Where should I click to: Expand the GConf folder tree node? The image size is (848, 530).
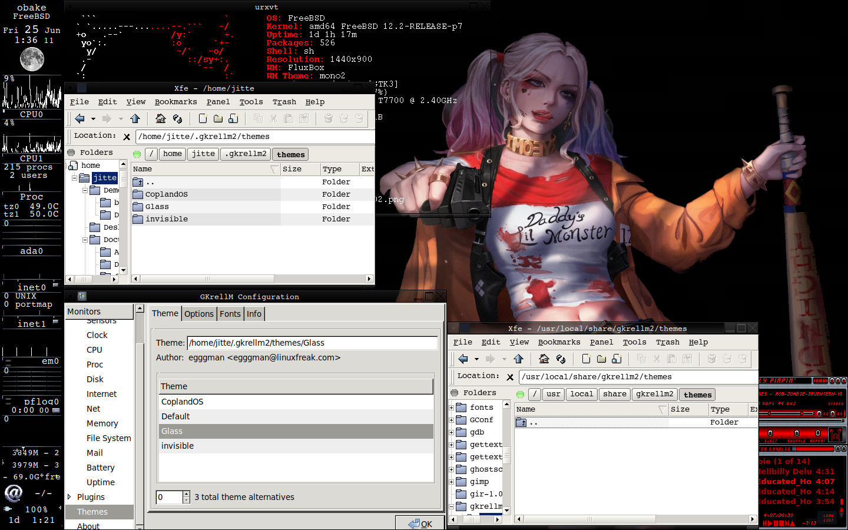[452, 420]
